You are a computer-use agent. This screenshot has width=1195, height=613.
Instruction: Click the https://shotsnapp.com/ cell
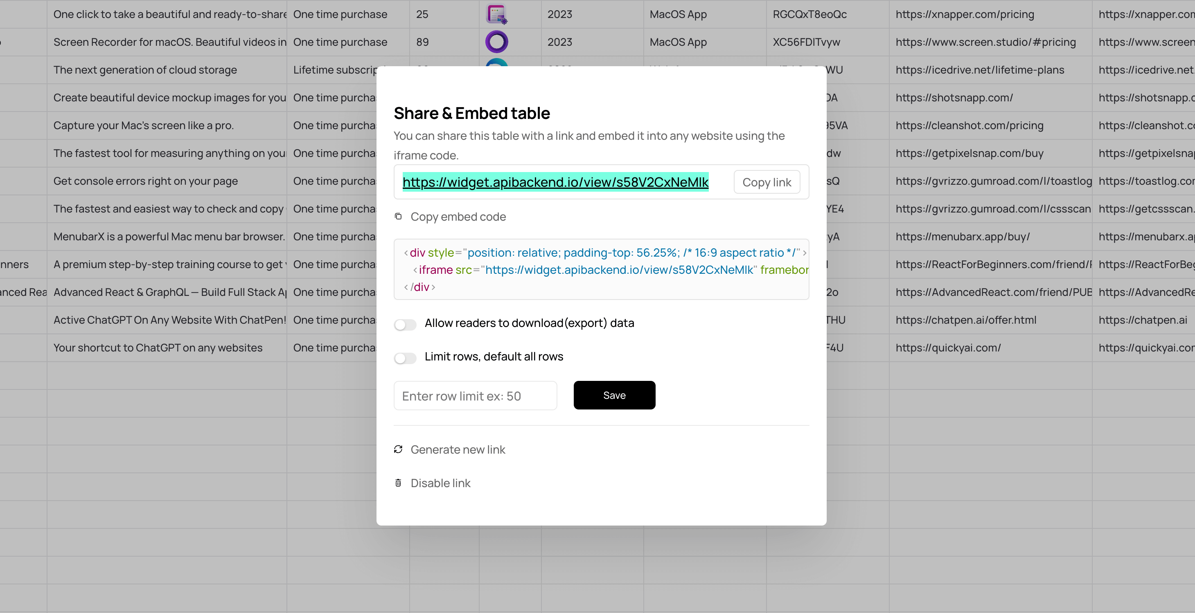tap(990, 98)
